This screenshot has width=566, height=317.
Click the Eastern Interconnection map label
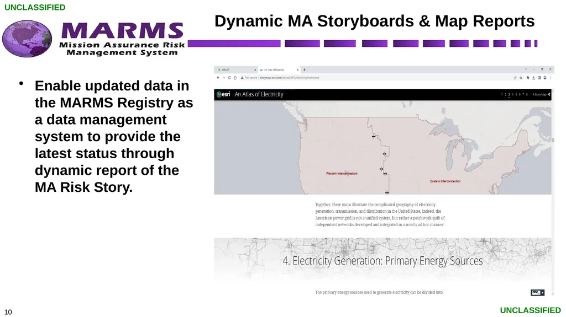445,181
